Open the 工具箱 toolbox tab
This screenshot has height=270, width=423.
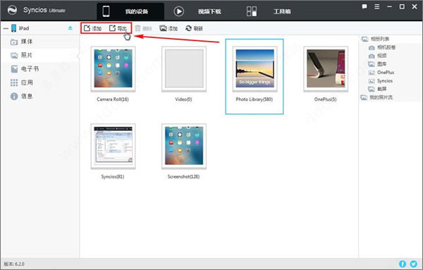coord(282,11)
